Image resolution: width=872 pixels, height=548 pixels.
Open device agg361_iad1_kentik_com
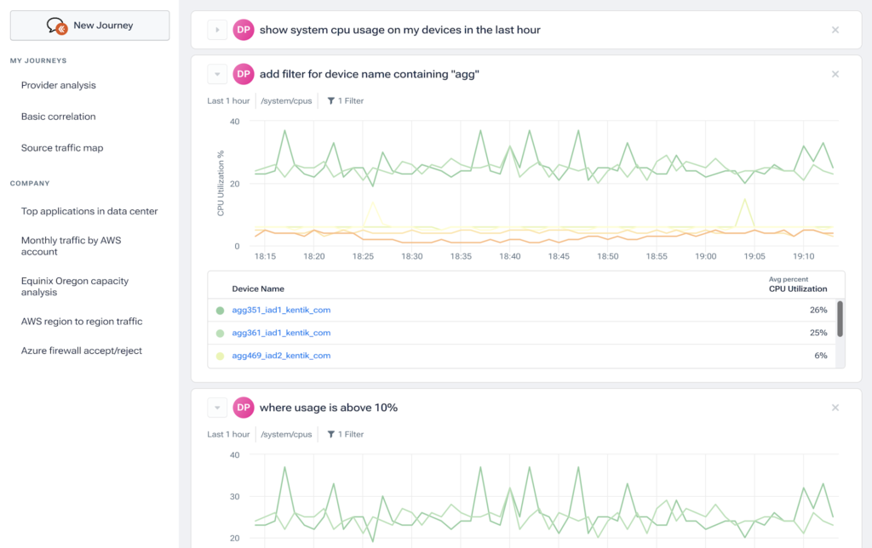[281, 333]
